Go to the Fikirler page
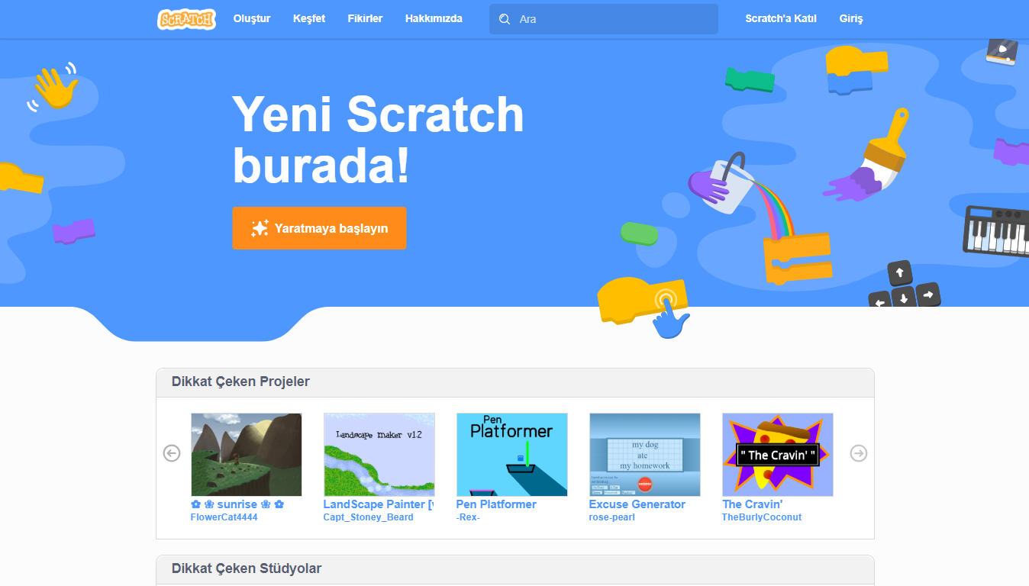The height and width of the screenshot is (586, 1029). 365,19
